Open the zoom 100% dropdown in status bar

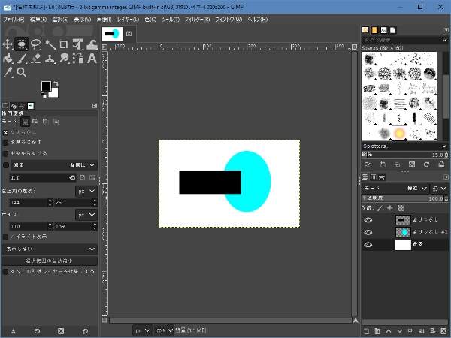[x=163, y=330]
